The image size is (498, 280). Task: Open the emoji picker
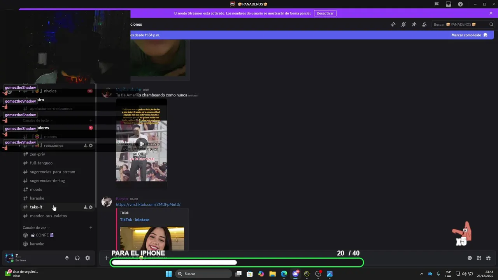pos(470,258)
